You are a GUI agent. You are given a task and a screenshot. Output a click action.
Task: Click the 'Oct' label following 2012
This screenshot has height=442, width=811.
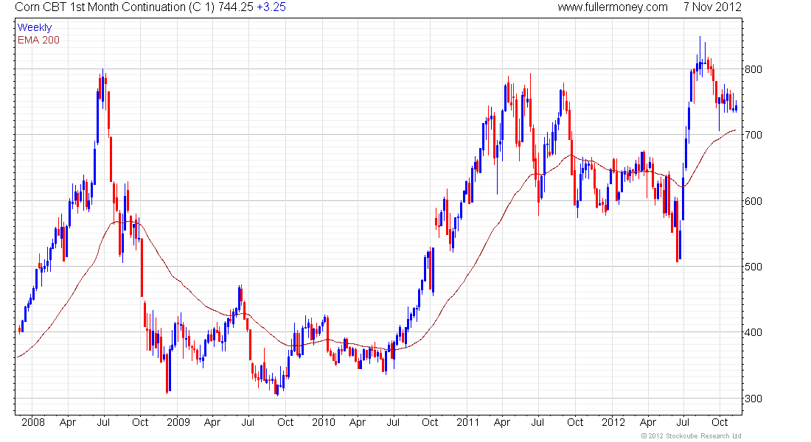(720, 422)
